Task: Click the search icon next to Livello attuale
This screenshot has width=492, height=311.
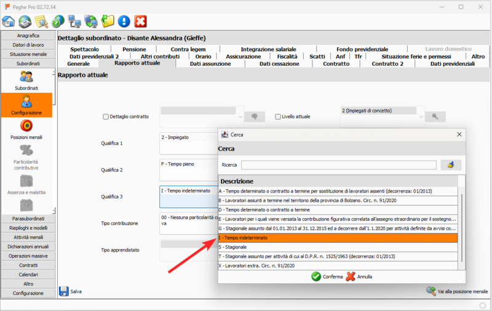Action: click(x=435, y=116)
